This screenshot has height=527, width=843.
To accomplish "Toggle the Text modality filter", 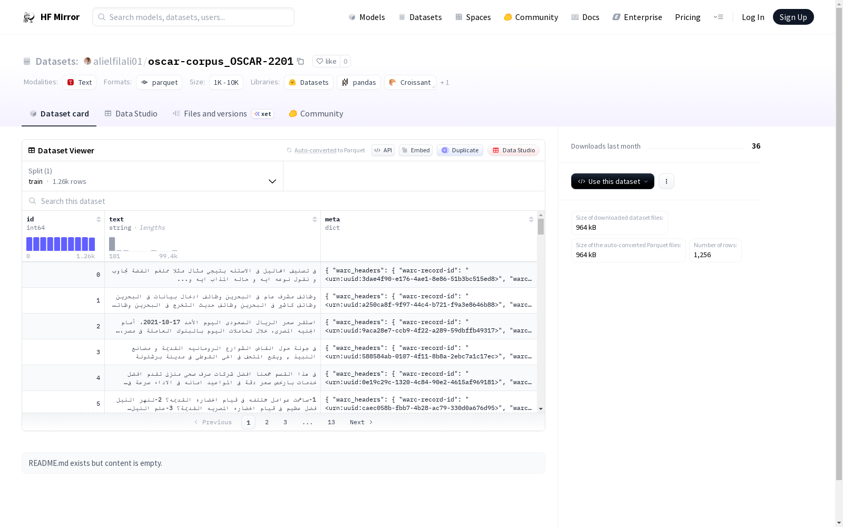I will click(79, 82).
